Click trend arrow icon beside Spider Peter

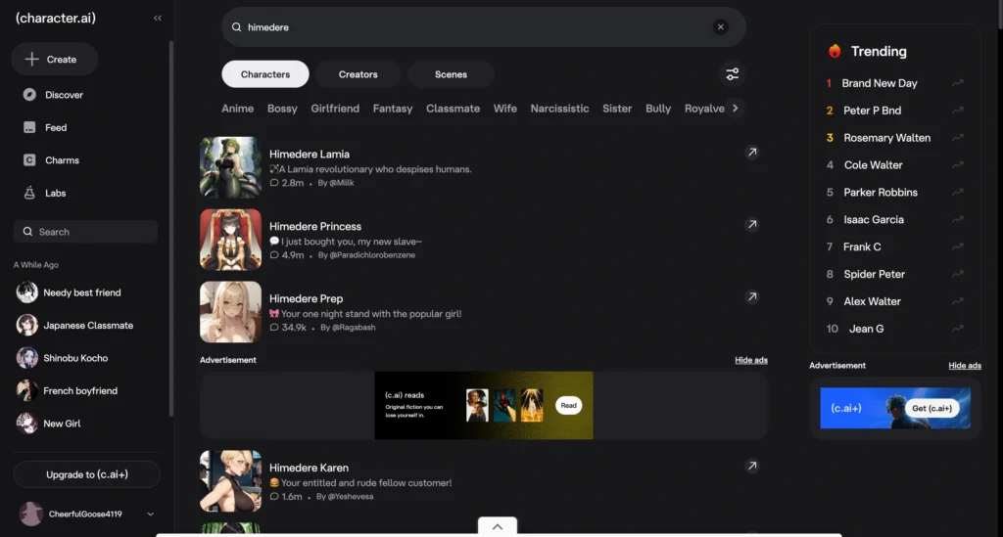tap(958, 274)
